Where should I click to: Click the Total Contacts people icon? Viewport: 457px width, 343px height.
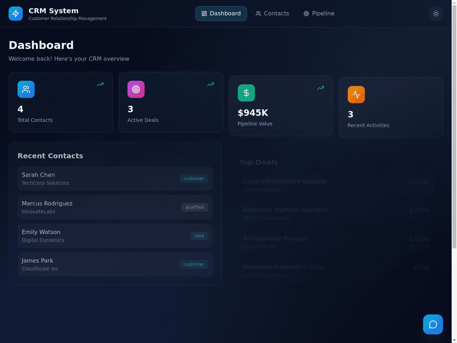pos(26,89)
